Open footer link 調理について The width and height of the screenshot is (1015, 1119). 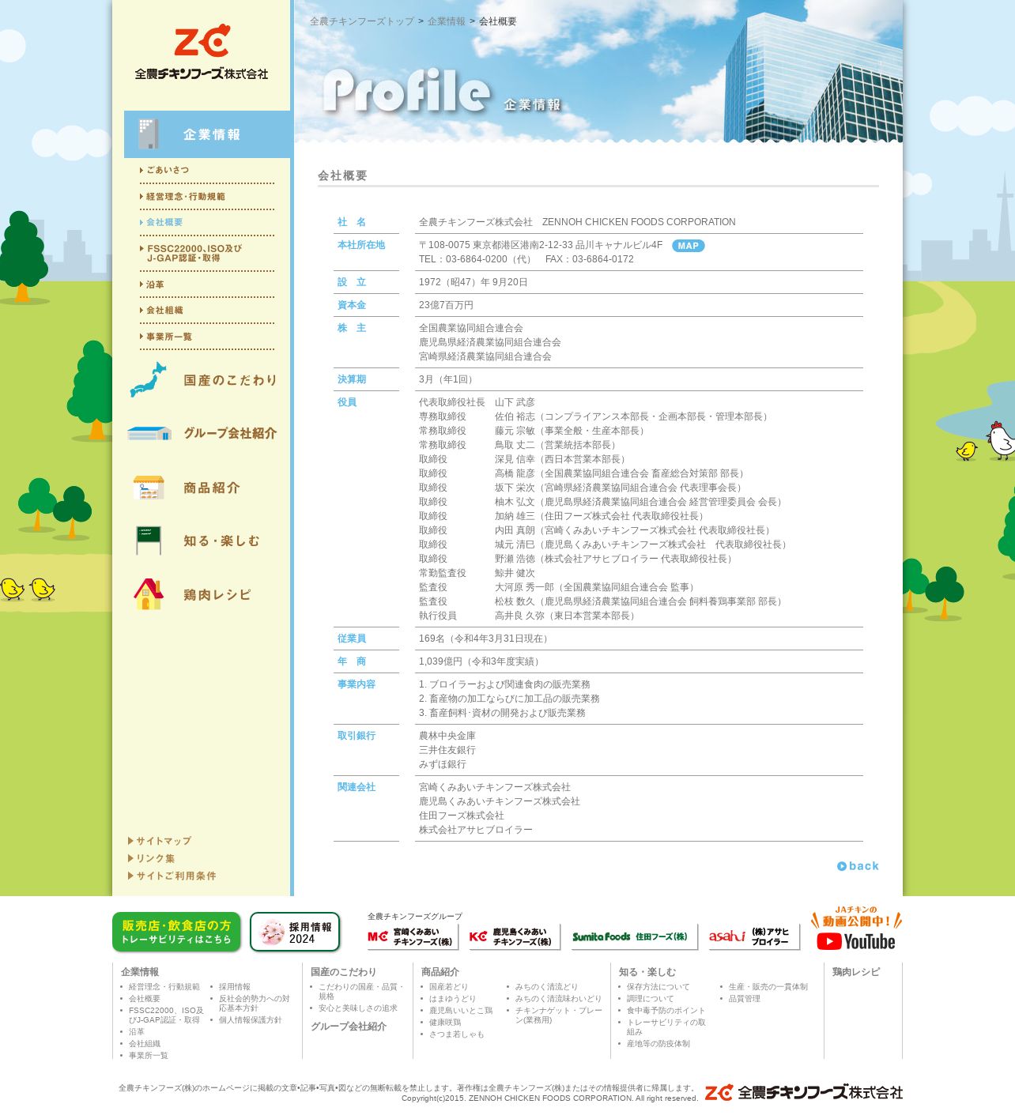pos(651,999)
